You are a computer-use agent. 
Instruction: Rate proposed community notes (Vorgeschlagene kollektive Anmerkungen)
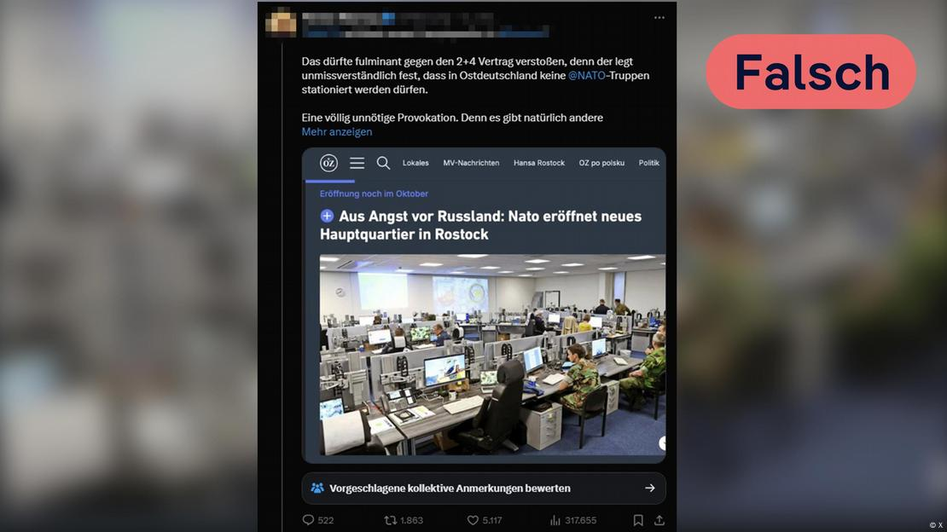[484, 488]
